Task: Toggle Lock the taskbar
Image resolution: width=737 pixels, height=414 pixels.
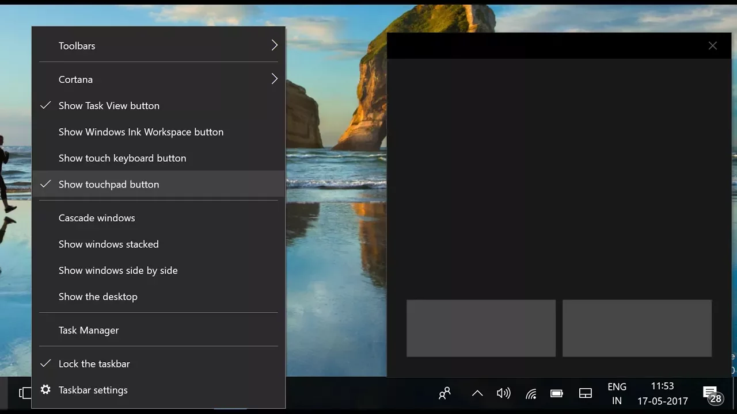Action: pos(158,364)
